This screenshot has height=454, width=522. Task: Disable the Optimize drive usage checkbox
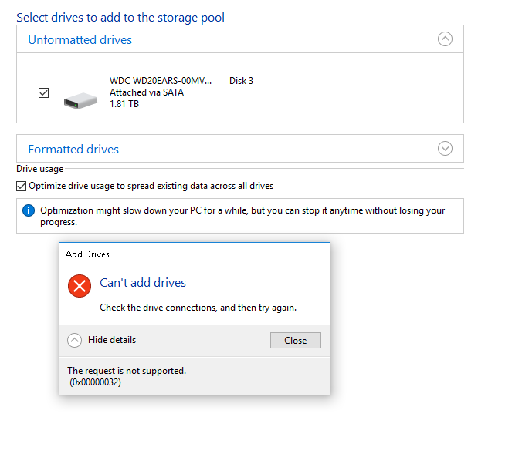coord(22,186)
